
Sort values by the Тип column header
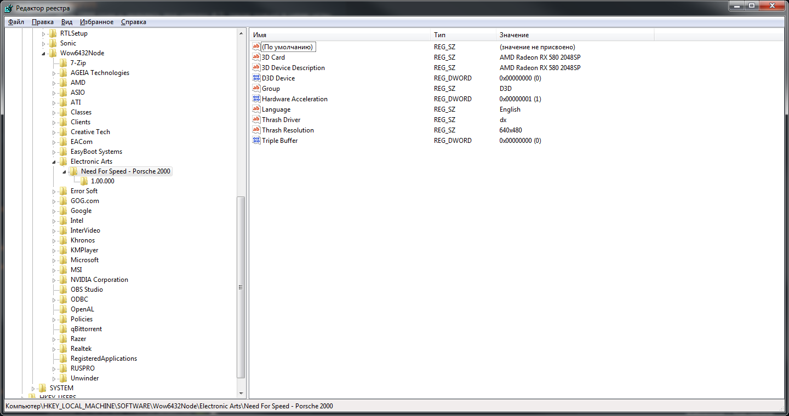pyautogui.click(x=463, y=35)
